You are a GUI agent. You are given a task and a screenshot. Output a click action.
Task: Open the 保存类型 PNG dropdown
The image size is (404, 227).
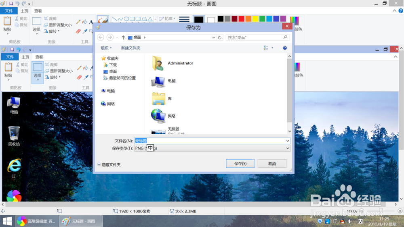[x=213, y=148]
